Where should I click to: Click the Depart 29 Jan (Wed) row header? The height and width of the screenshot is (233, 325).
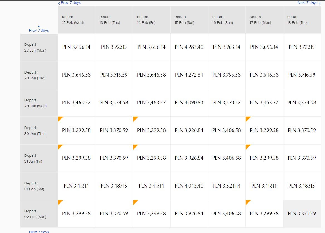pyautogui.click(x=39, y=103)
